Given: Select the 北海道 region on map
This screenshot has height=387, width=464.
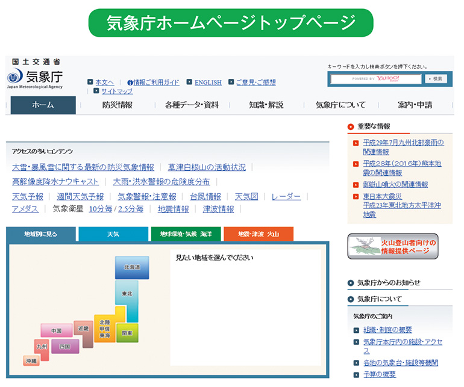Looking at the screenshot, I should pyautogui.click(x=131, y=267).
